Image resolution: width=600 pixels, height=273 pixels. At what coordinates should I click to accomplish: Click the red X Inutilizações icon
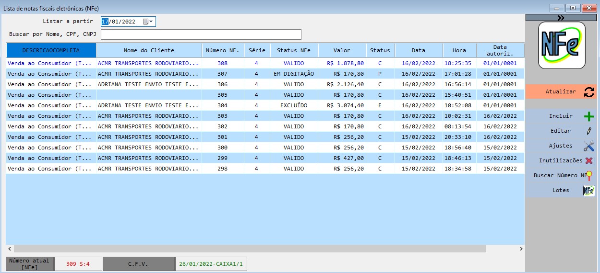[588, 161]
